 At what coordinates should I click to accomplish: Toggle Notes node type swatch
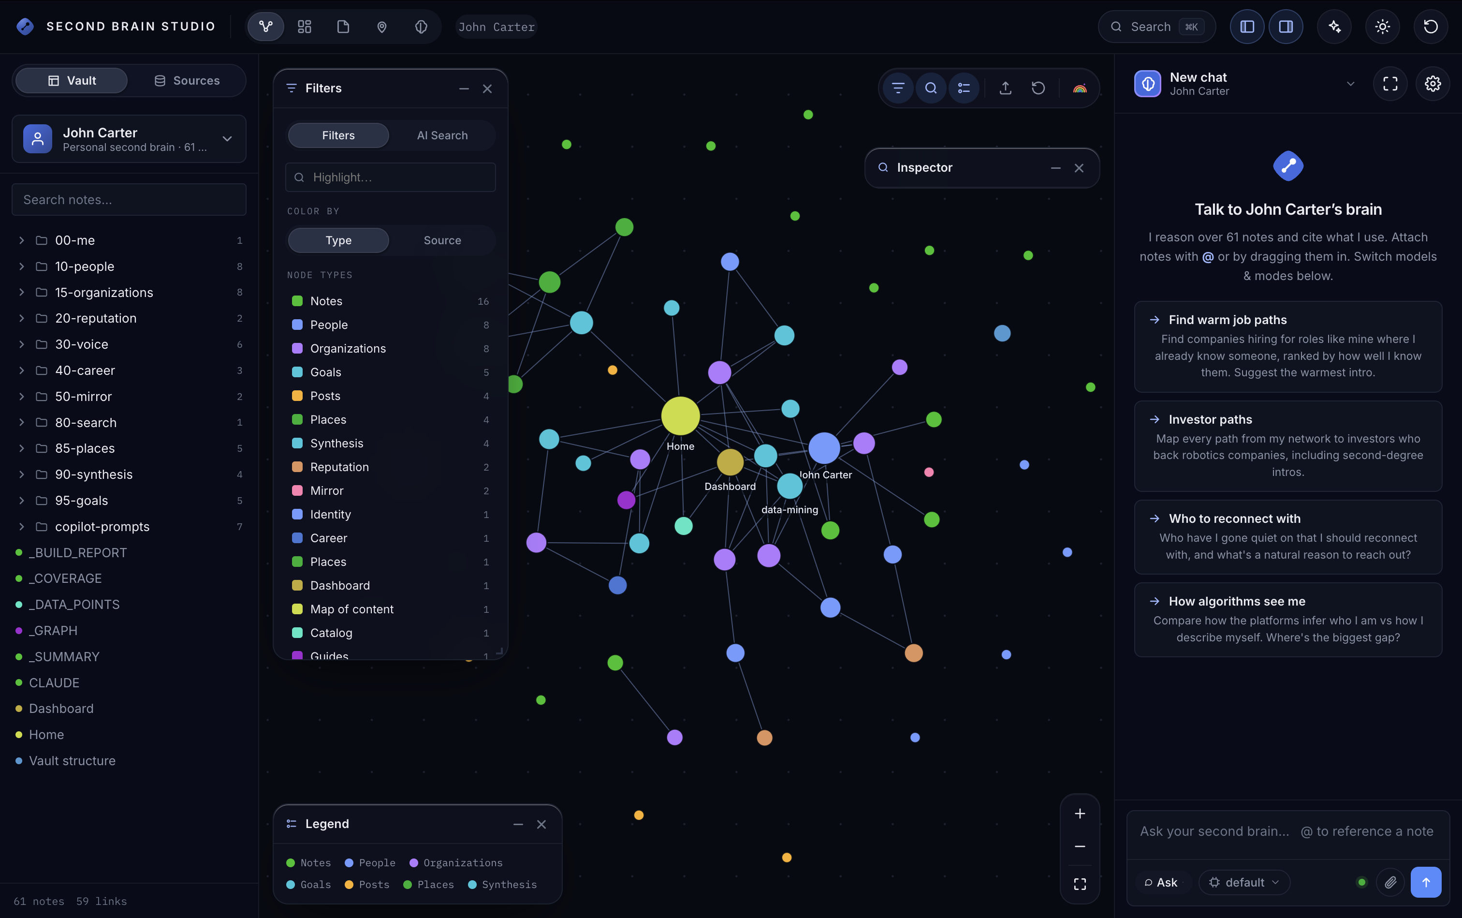click(297, 301)
